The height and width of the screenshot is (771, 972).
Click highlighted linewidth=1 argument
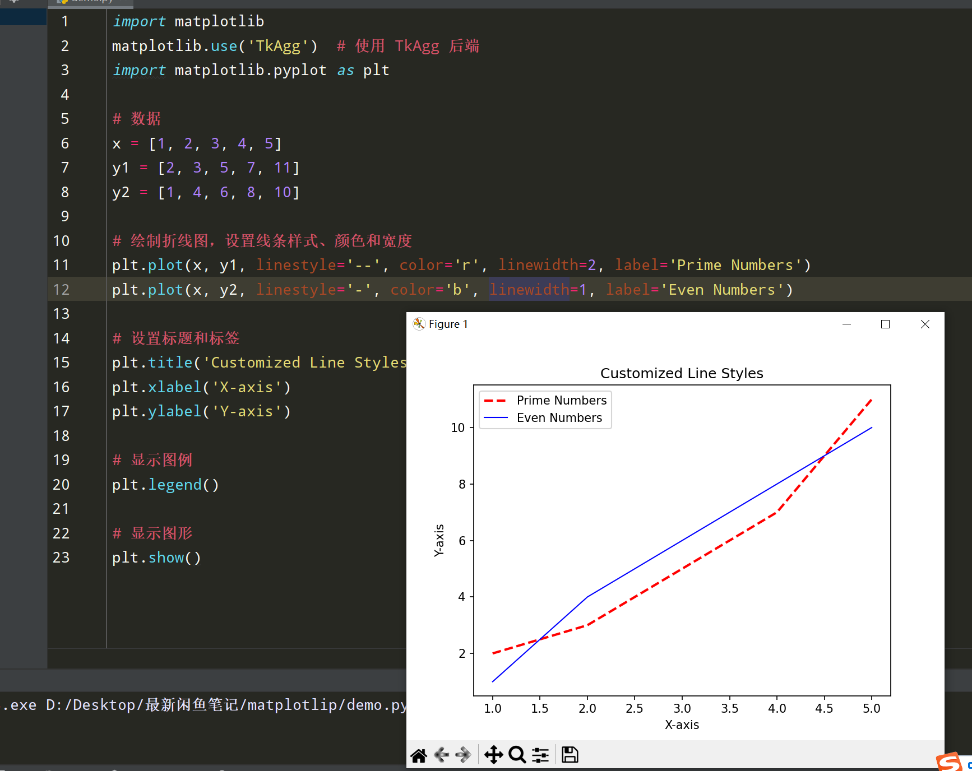(538, 290)
